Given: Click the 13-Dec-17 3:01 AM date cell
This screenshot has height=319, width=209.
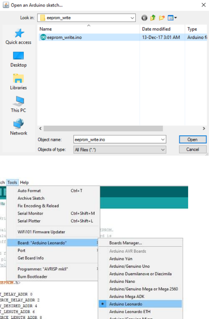Looking at the screenshot, I should pyautogui.click(x=161, y=37).
